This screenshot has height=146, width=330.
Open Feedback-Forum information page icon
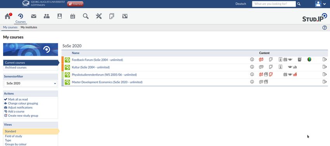[280, 60]
